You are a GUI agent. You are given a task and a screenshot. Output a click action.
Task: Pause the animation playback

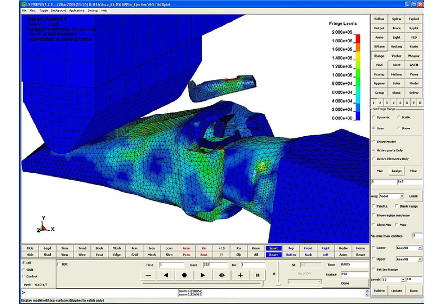258,275
